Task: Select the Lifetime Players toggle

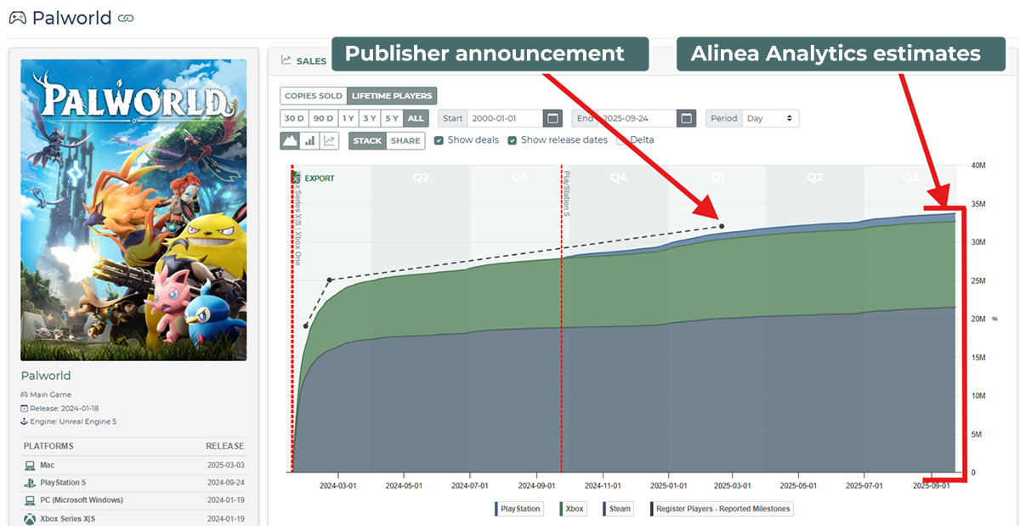Action: point(393,96)
